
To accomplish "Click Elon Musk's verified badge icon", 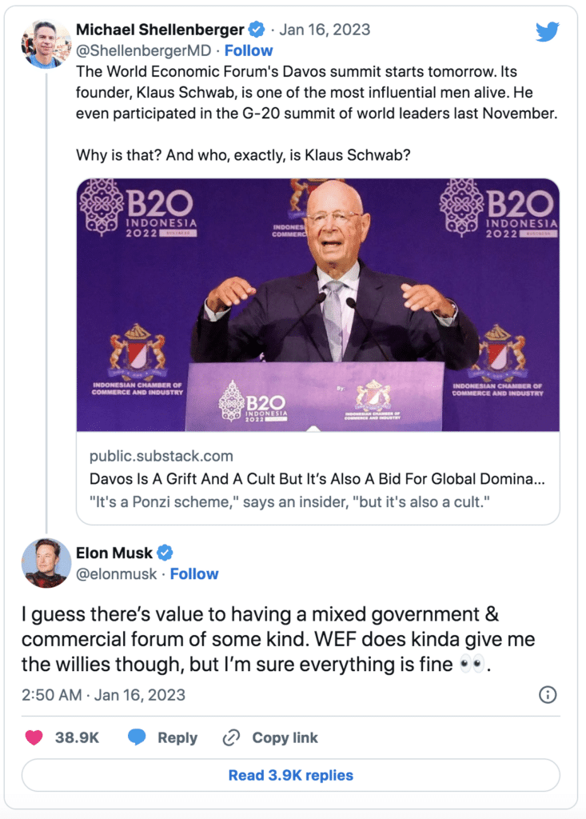I will click(165, 553).
